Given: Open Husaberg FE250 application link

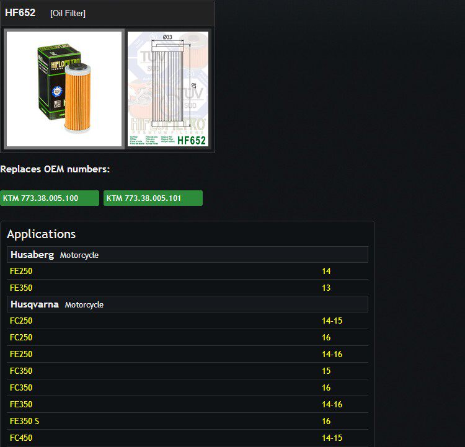Looking at the screenshot, I should point(21,271).
